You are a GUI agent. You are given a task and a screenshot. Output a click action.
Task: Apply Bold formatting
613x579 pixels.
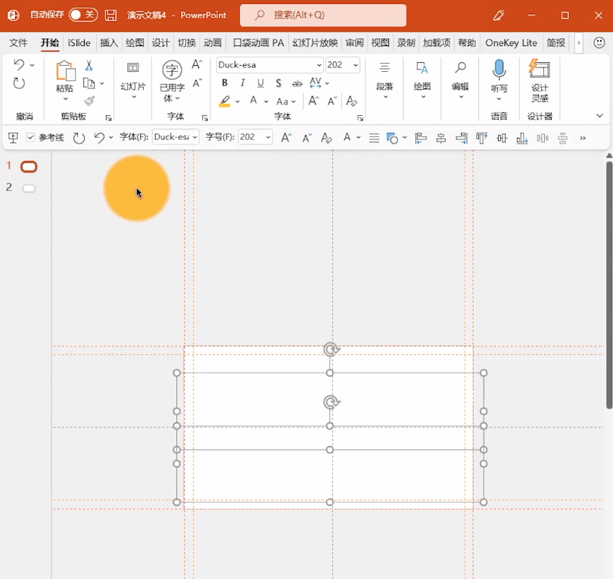coord(225,83)
